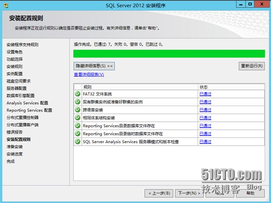Minimize the SQL Server 2012 setup window
The image size is (271, 203).
tap(241, 4)
